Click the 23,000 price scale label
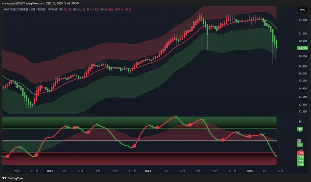The image size is (311, 182). (303, 20)
